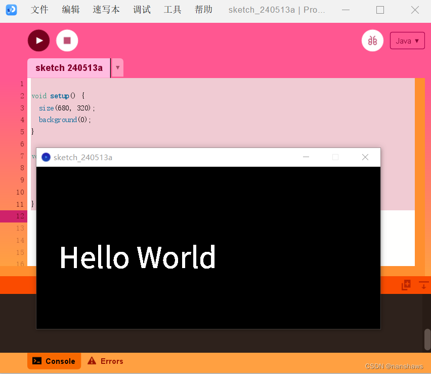
Task: Open the sketch tab dropdown arrow
Action: click(117, 67)
